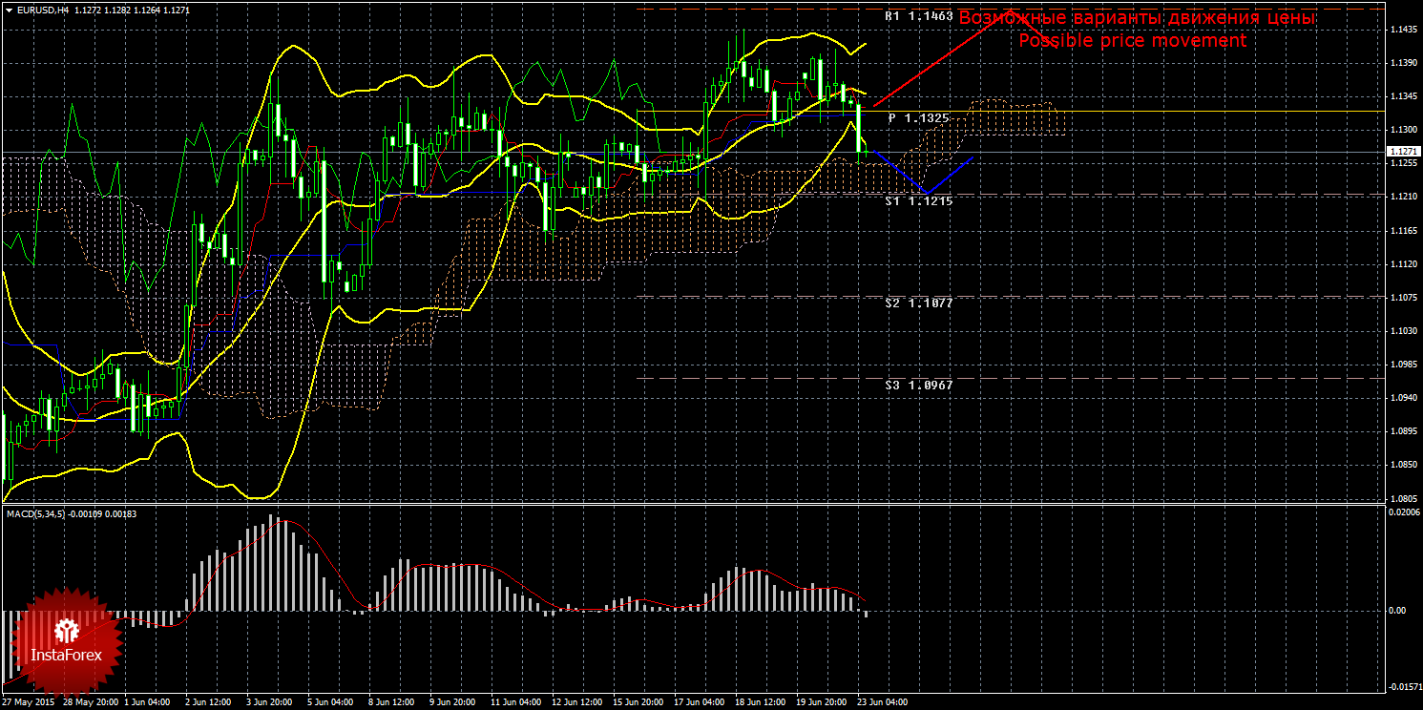Open the triangle menu beside EURUSD,H4
The width and height of the screenshot is (1423, 710).
8,10
